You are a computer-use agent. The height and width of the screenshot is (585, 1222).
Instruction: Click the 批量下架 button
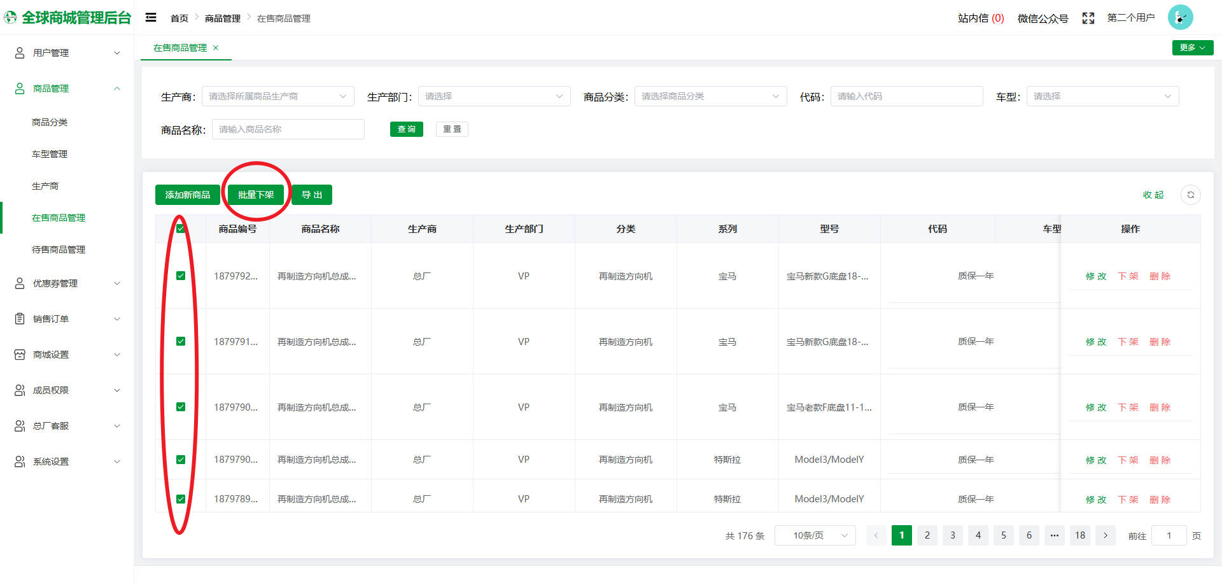click(x=256, y=195)
